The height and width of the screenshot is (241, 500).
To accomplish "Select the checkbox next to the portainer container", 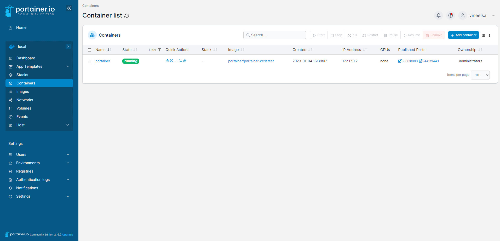I will click(x=89, y=61).
